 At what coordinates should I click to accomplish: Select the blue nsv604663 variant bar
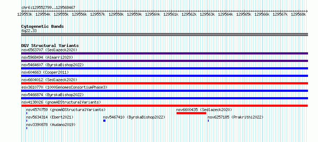(x=164, y=76)
